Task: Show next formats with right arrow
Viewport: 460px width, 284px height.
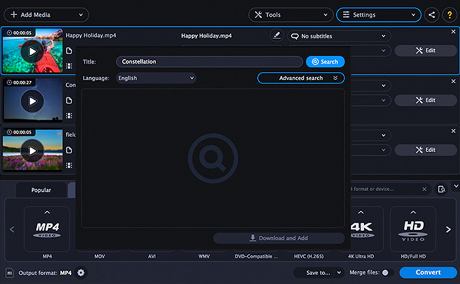Action: (x=448, y=229)
